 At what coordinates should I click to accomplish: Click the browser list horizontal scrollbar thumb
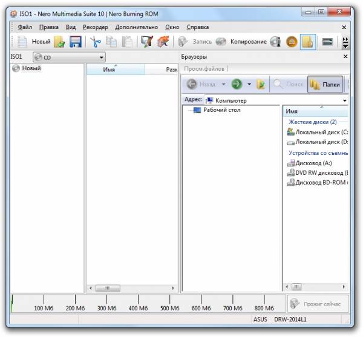[296, 287]
